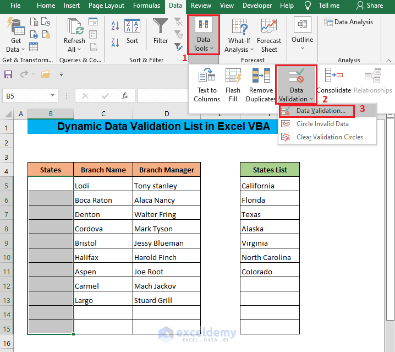Open the Name Box dropdown
395x352 pixels.
(x=52, y=96)
